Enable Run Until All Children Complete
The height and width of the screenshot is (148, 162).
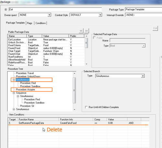(x=86, y=107)
